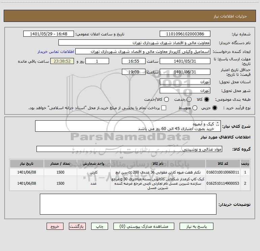Click the نام دستگاه خریدار field

(134, 42)
